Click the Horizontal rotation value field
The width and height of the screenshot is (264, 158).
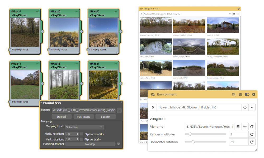(x=238, y=142)
